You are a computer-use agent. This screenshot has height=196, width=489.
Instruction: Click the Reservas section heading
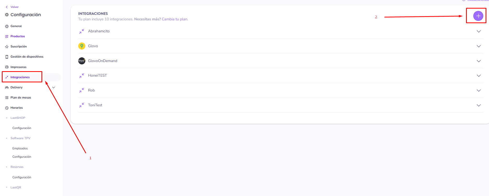(17, 167)
